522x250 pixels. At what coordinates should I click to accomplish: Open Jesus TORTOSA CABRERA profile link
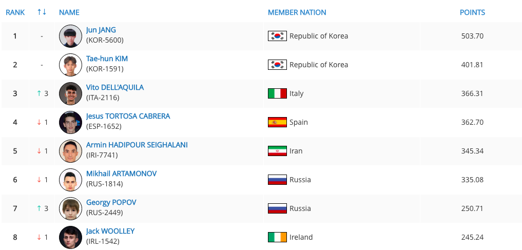(x=128, y=116)
